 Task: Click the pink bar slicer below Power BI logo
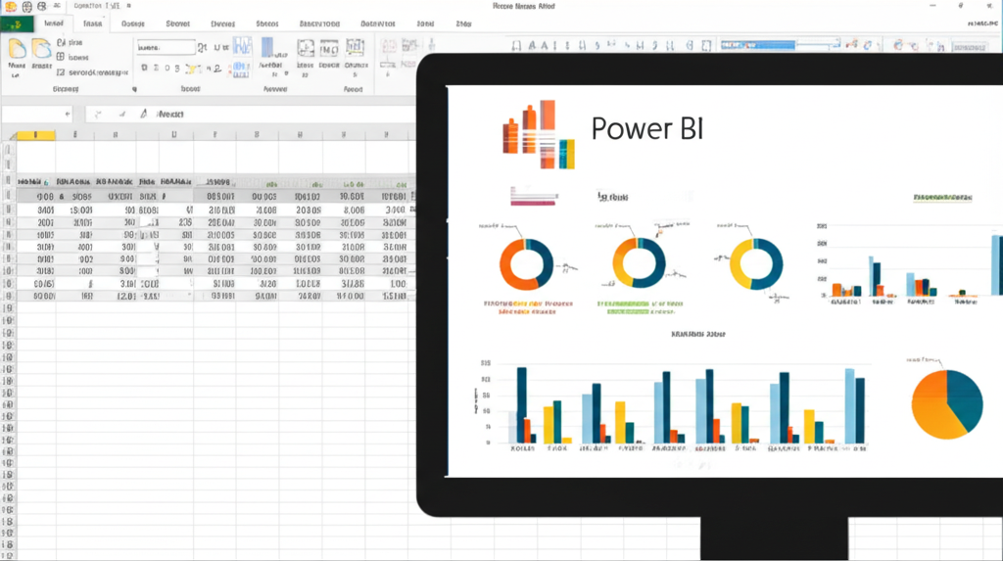[533, 196]
